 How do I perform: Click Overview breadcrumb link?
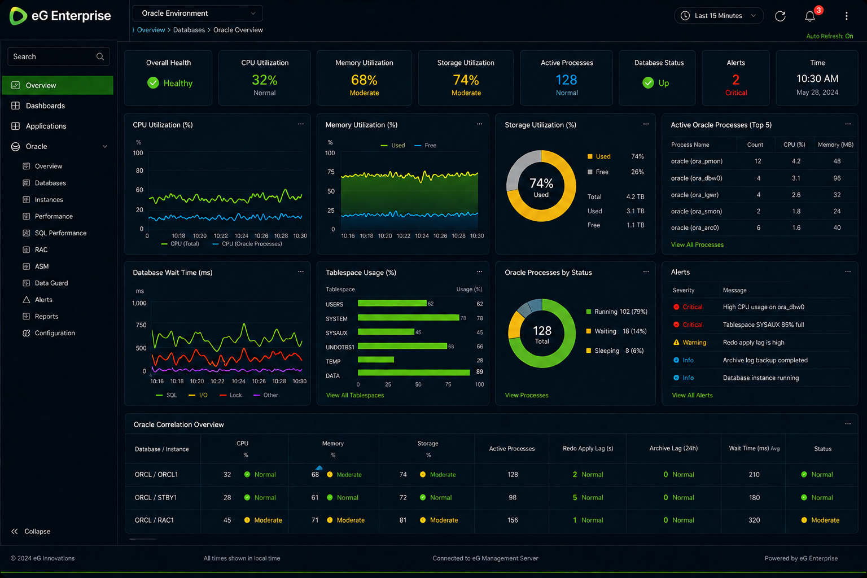pos(151,30)
